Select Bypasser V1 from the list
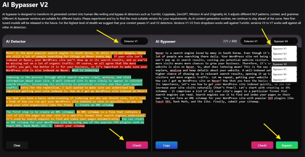Viewport: 305px width, 157px height. (x=284, y=49)
